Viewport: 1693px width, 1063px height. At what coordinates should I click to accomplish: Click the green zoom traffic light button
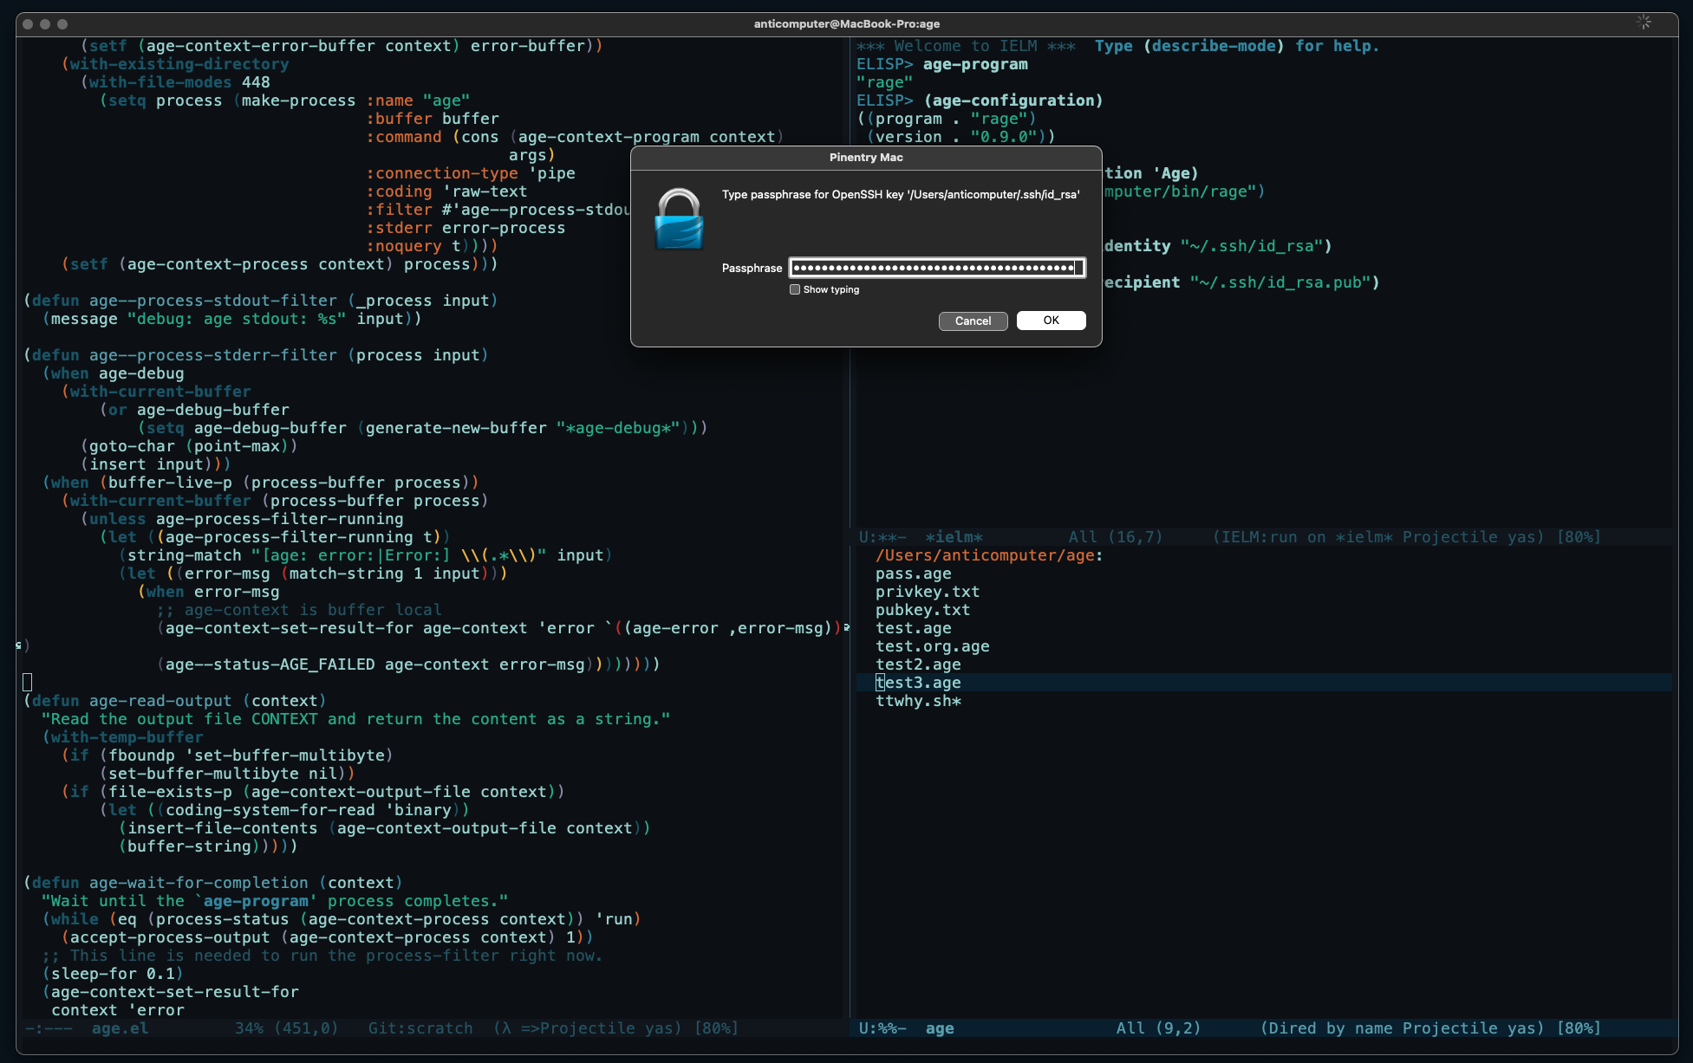(x=62, y=23)
